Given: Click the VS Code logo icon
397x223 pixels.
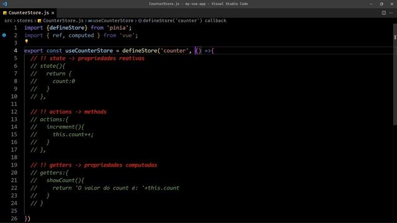Looking at the screenshot, I should tap(4, 4).
